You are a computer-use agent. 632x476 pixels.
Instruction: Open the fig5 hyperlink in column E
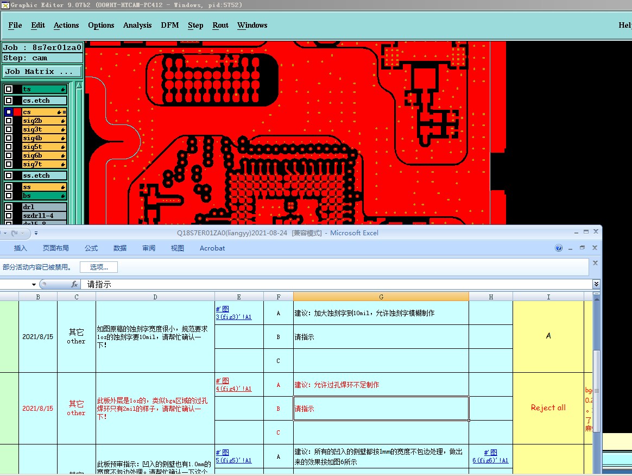(233, 456)
